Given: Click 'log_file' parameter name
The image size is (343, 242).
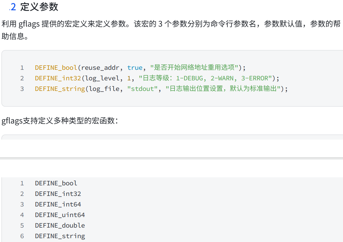Looking at the screenshot, I should click(104, 89).
